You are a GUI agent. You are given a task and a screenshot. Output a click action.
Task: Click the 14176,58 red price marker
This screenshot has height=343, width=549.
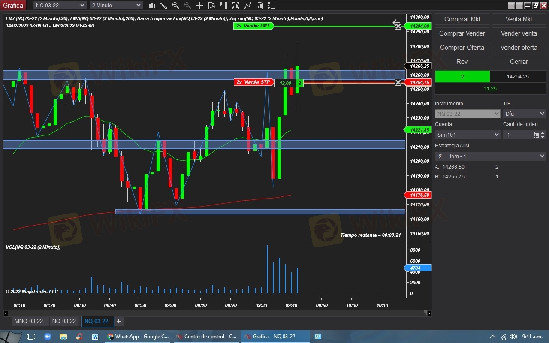417,195
